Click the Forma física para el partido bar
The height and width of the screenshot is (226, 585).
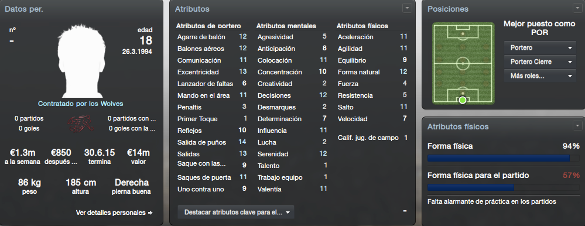[x=503, y=187]
